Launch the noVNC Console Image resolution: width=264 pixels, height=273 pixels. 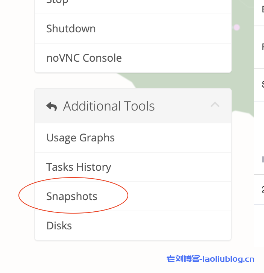click(x=84, y=58)
